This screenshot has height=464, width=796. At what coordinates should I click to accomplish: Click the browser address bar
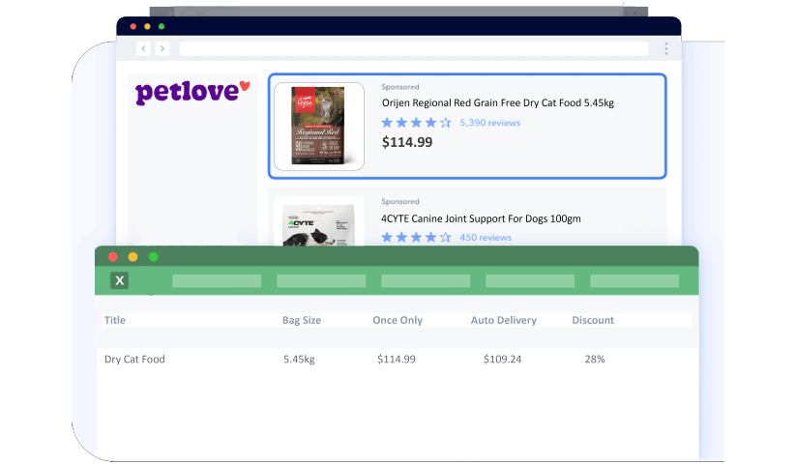(x=414, y=48)
